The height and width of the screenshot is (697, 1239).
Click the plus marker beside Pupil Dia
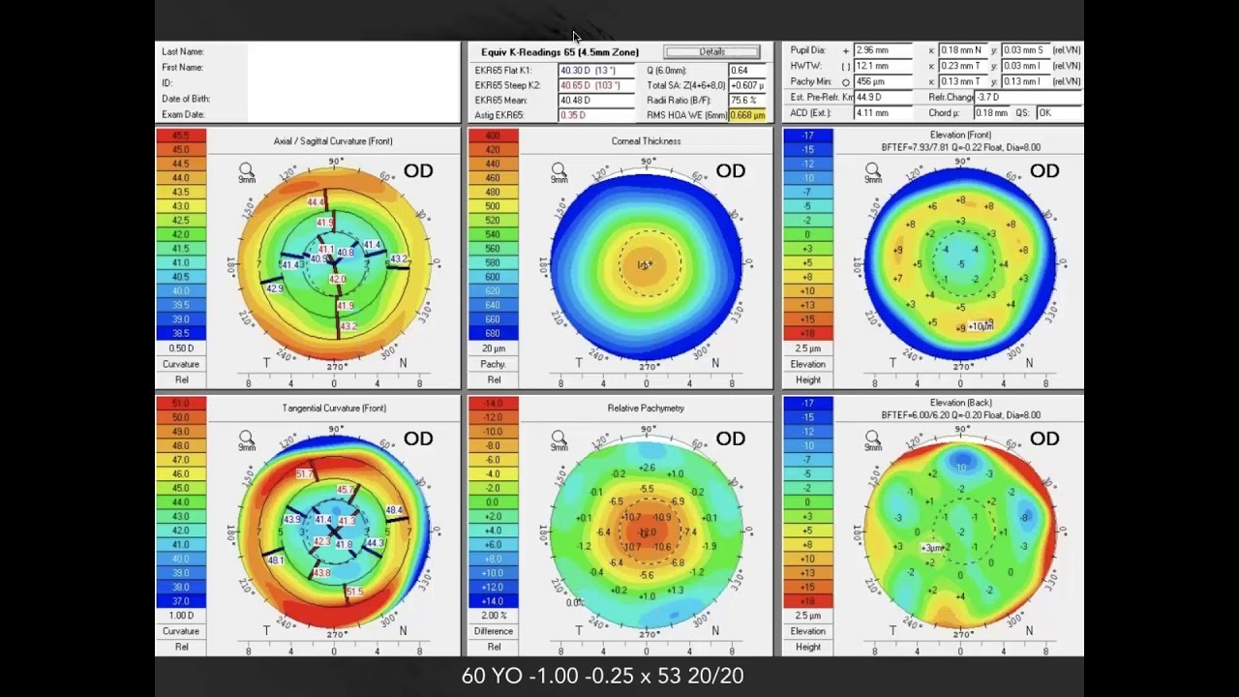coord(846,50)
